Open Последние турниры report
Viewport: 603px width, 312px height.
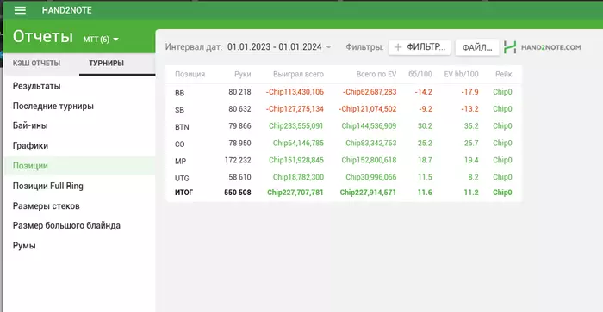click(53, 106)
